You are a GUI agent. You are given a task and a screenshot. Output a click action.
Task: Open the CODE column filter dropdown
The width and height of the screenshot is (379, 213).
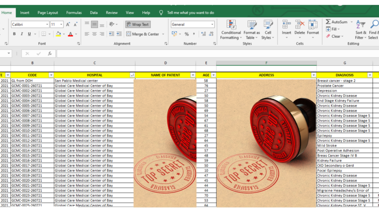pyautogui.click(x=51, y=75)
